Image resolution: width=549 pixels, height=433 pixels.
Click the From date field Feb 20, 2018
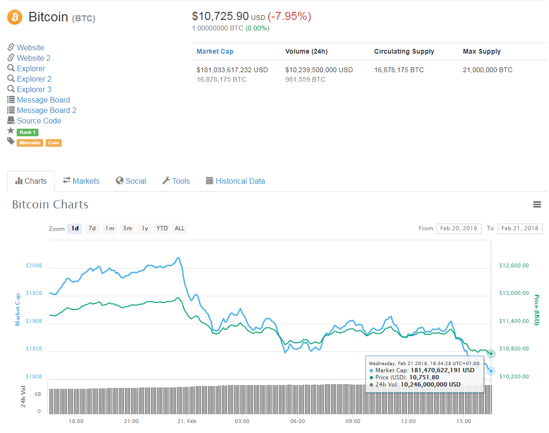click(459, 228)
